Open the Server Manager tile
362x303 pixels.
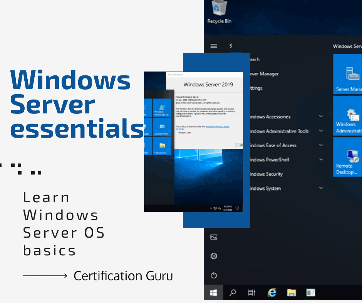pos(347,74)
